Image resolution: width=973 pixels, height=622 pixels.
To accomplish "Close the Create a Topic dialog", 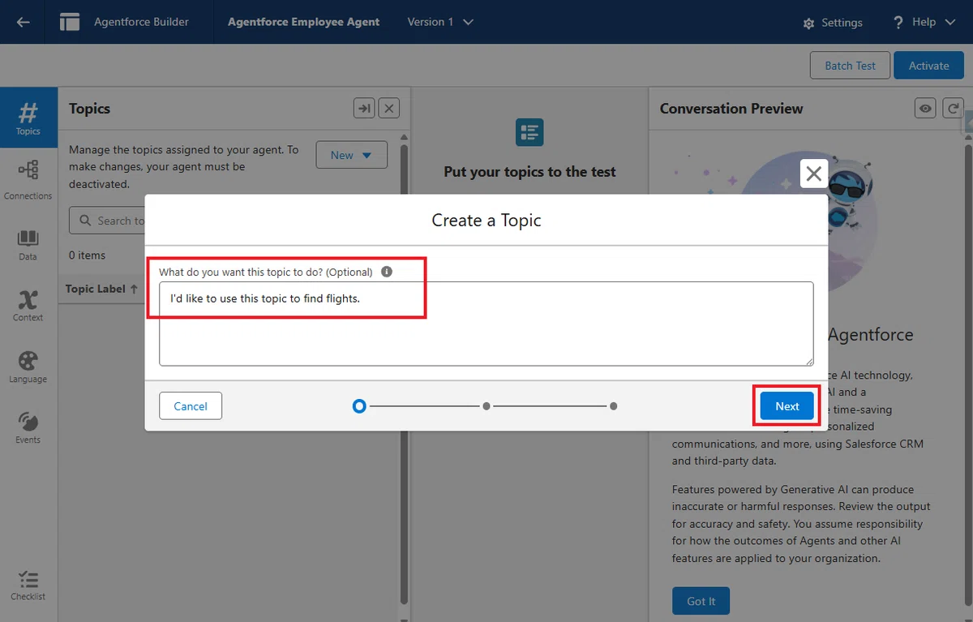I will (814, 173).
